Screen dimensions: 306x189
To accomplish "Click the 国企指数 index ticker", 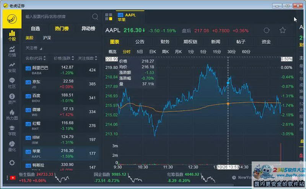I will click(118, 178).
